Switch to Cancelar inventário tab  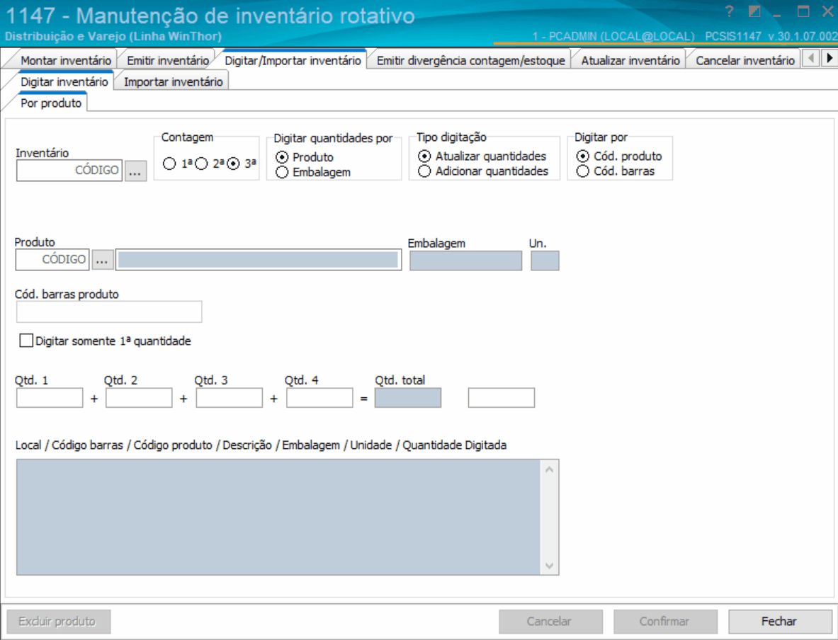(745, 60)
